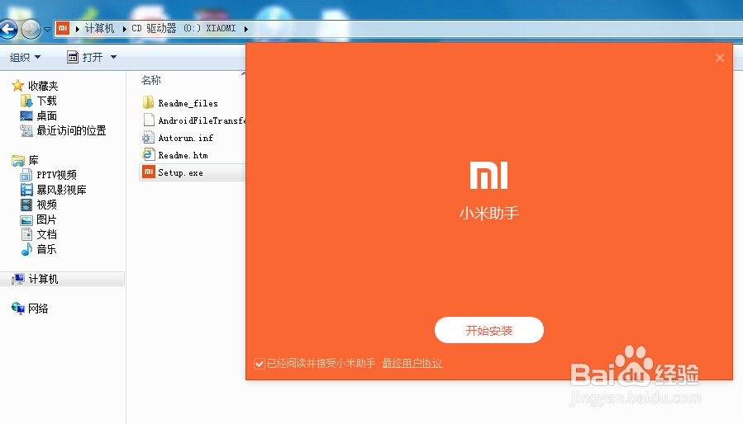Select CD 驱动器 (O:) XIAOMI breadcrumb

183,28
